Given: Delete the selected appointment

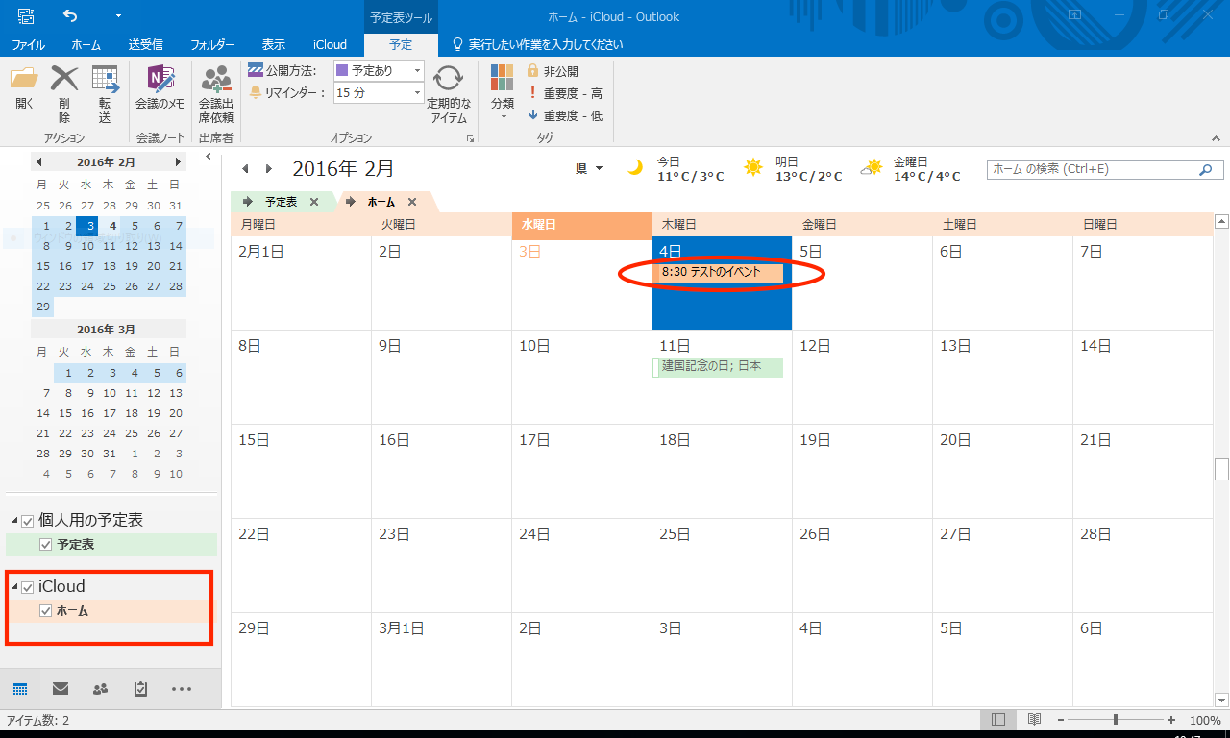Looking at the screenshot, I should (64, 93).
